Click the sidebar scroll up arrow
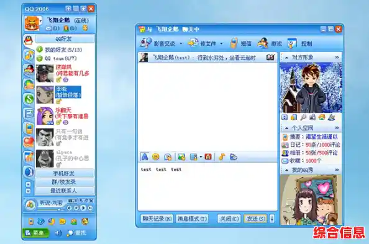This screenshot has width=369, height=244. pos(28,184)
